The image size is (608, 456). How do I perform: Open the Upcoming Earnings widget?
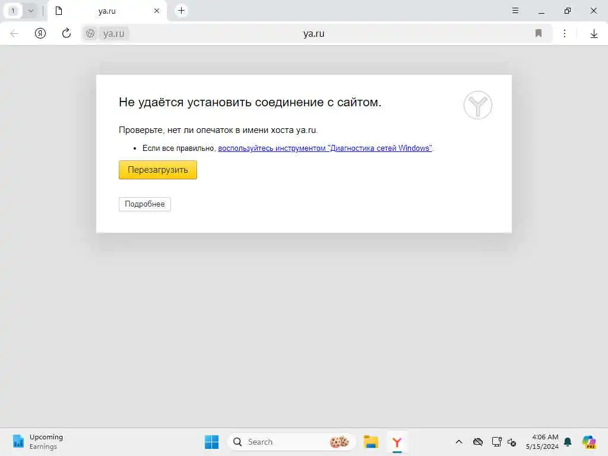click(x=38, y=442)
